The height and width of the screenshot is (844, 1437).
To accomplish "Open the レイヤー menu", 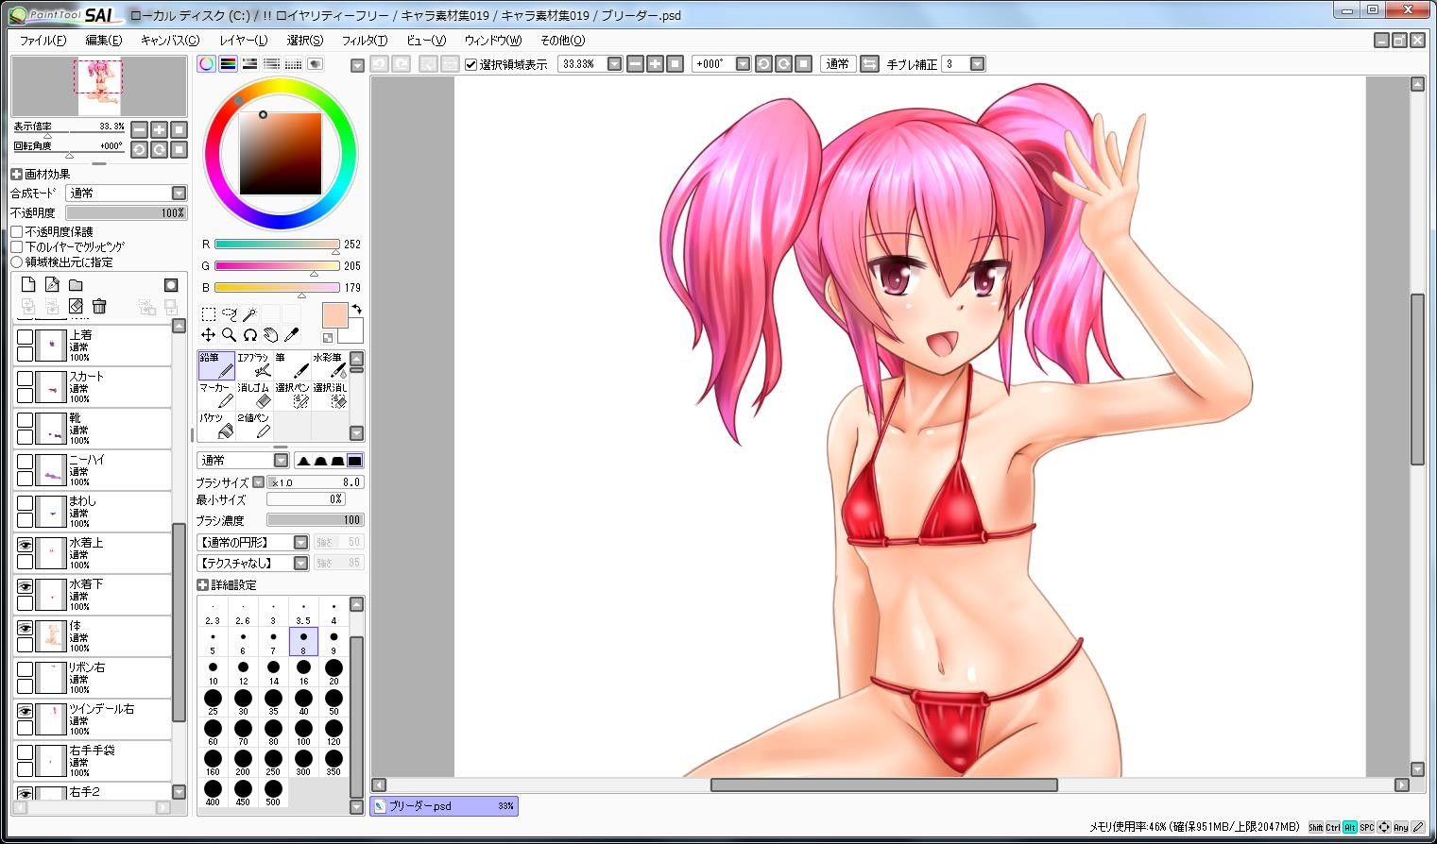I will pyautogui.click(x=243, y=41).
